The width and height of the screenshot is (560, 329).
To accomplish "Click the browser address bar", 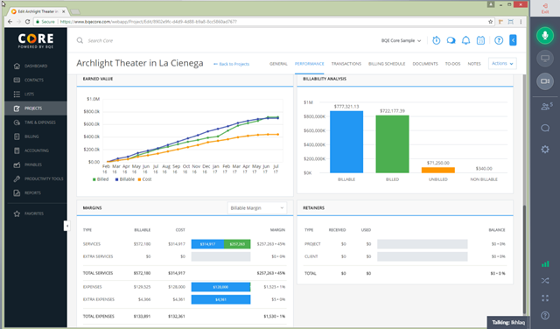I will tap(263, 22).
